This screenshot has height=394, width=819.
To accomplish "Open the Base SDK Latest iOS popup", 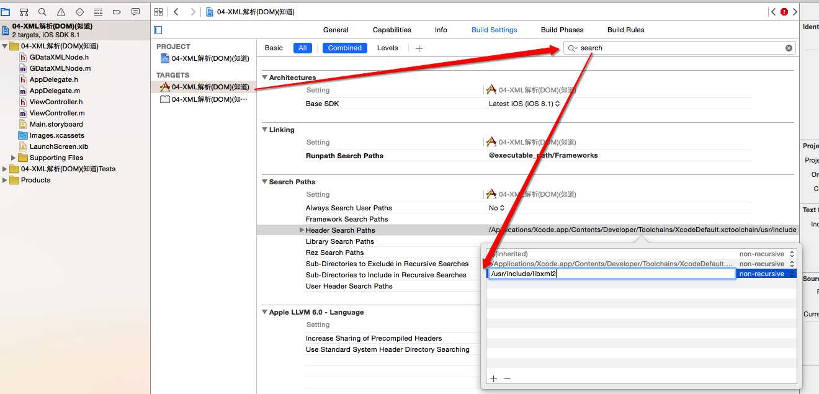I will (524, 104).
